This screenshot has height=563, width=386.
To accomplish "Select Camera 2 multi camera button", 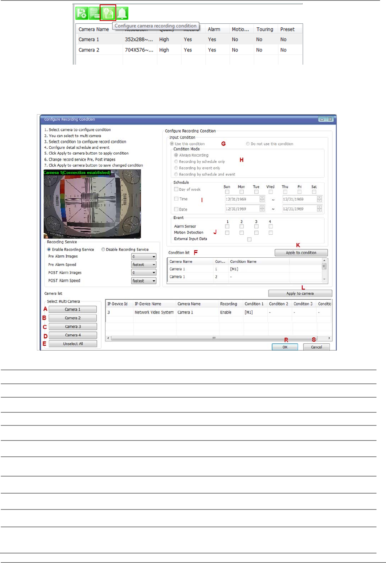I will (73, 318).
